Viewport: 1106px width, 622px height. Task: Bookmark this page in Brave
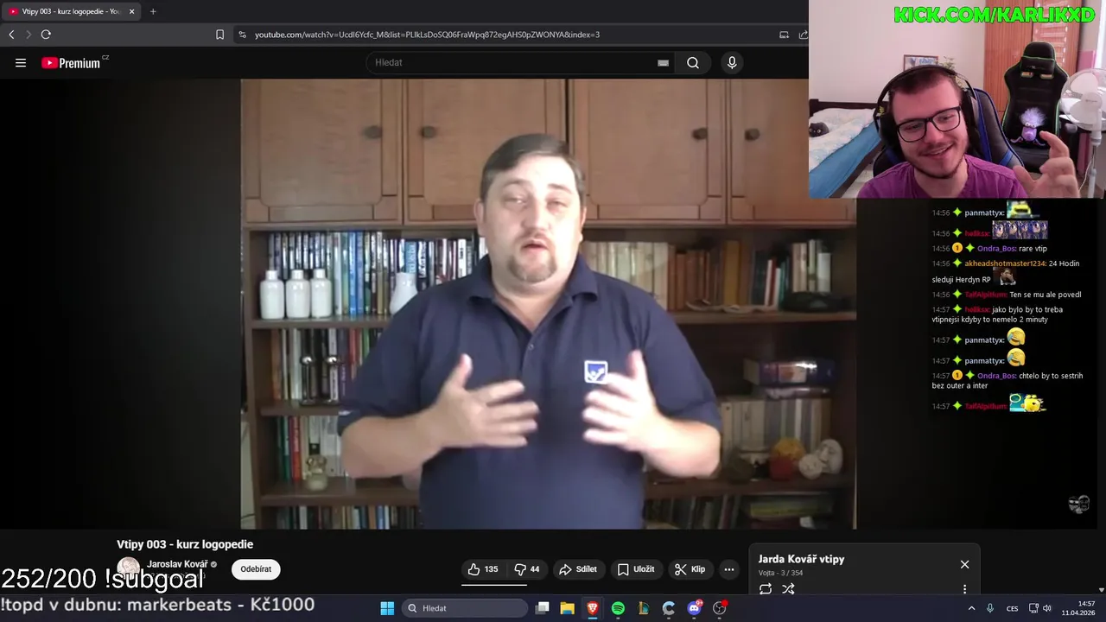(x=219, y=35)
